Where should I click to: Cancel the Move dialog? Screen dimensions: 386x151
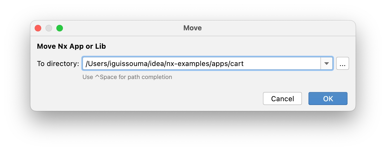282,99
